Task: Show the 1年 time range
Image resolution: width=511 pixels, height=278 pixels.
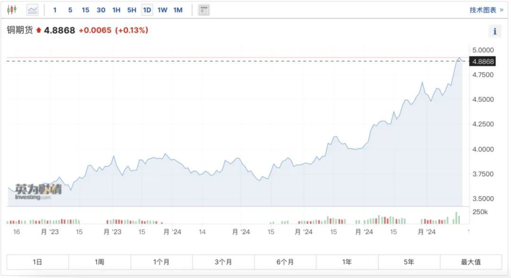Action: click(x=347, y=262)
